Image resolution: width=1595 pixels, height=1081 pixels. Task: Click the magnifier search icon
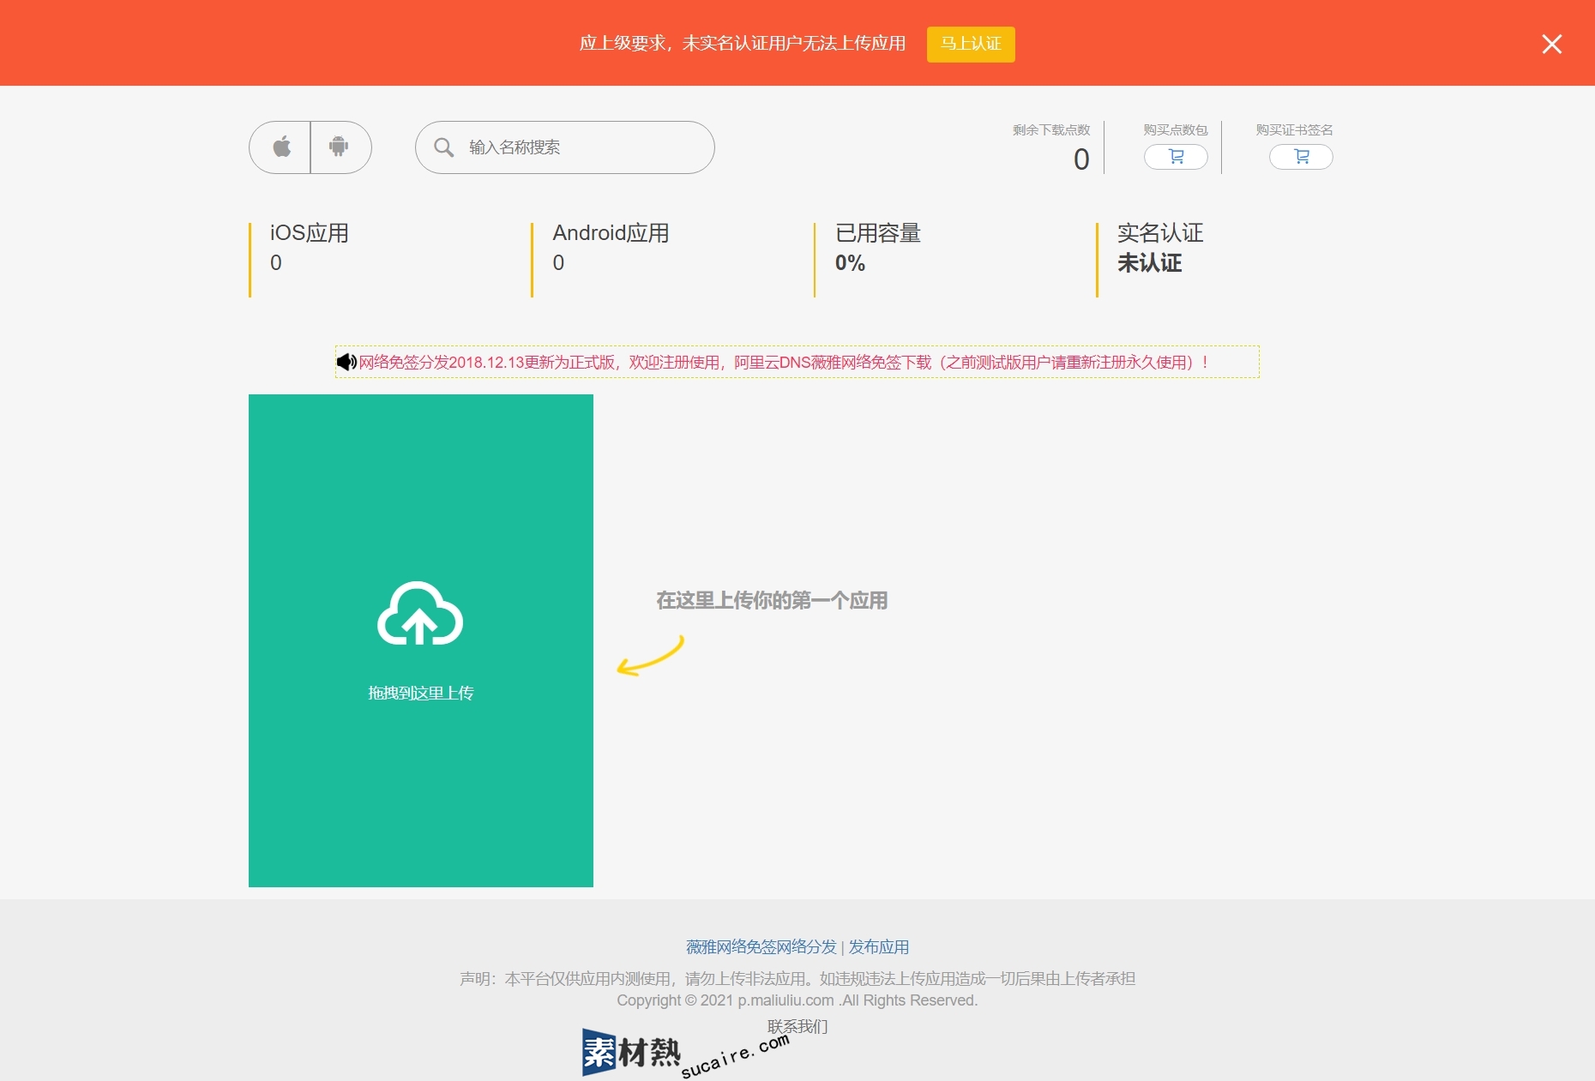pyautogui.click(x=443, y=147)
